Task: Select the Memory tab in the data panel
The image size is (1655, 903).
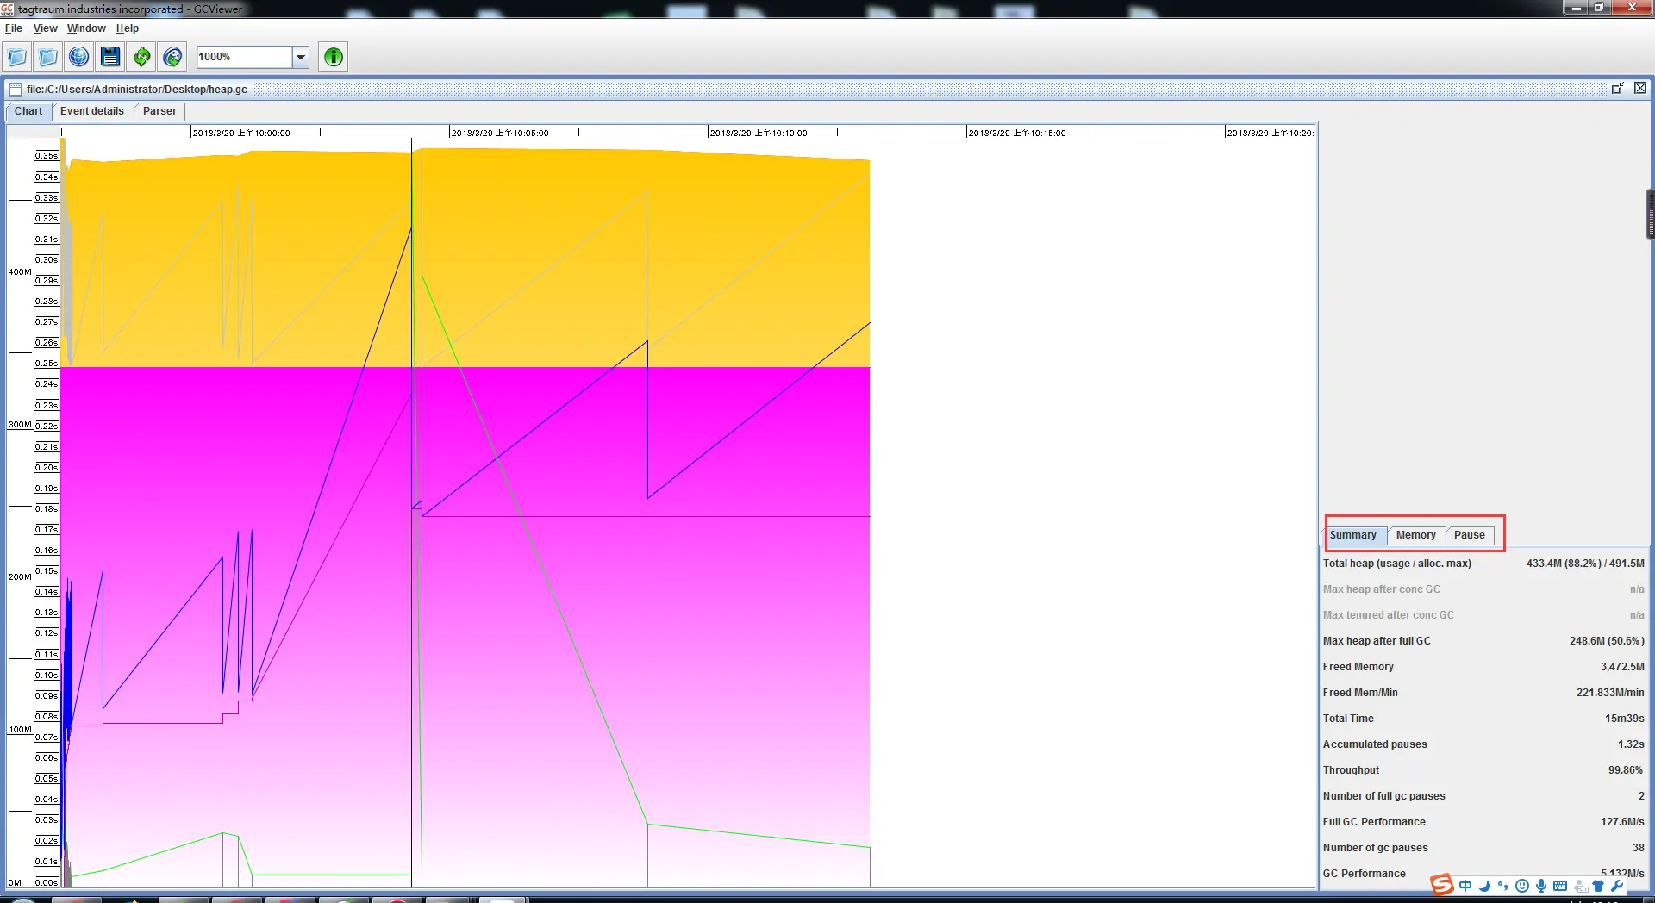Action: pyautogui.click(x=1415, y=535)
